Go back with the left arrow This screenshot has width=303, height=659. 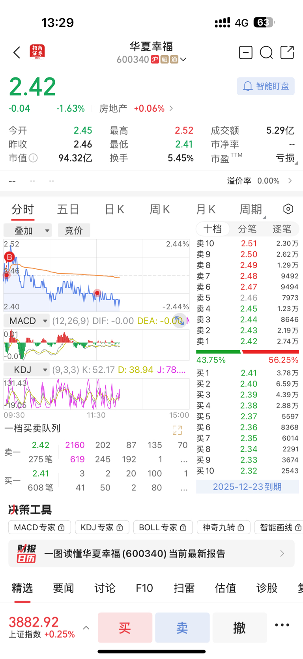click(17, 53)
